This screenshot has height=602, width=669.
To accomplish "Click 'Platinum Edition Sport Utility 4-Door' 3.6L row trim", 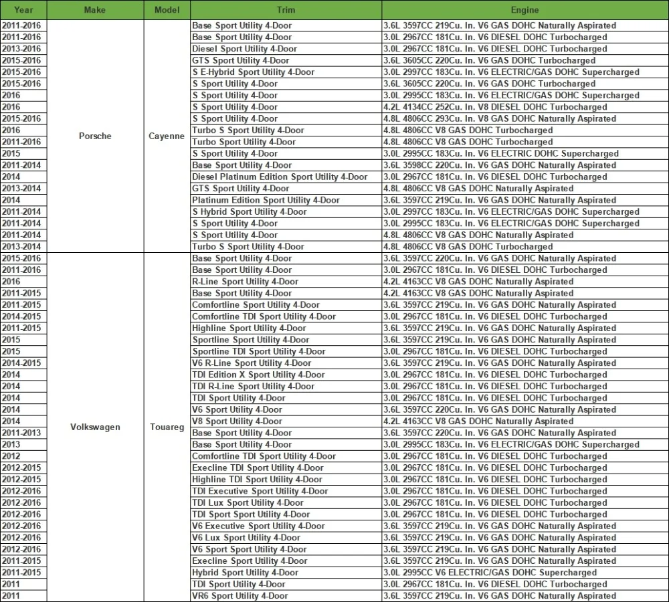I will 286,200.
